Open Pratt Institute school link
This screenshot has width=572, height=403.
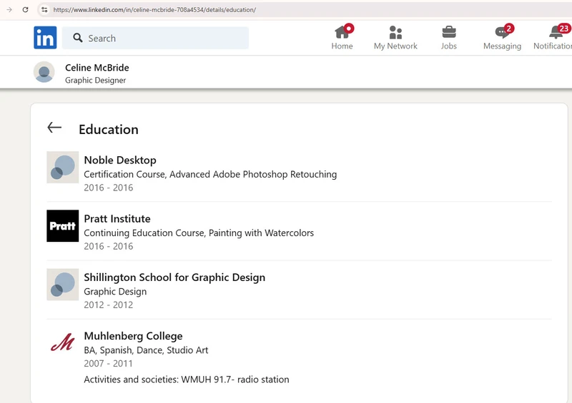tap(117, 218)
